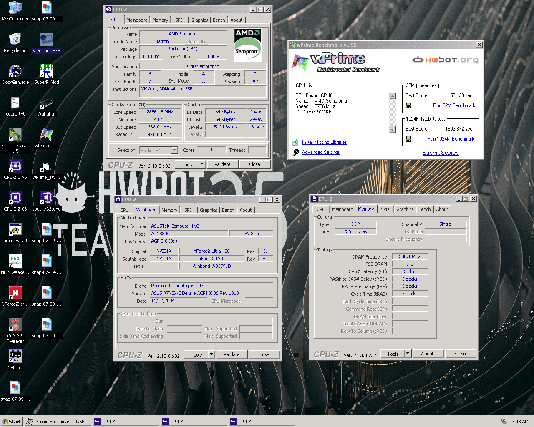Click save icon for 32M score
This screenshot has width=534, height=427.
[408, 105]
